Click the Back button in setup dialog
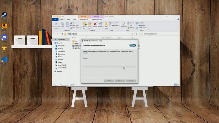This screenshot has width=219, height=123. click(109, 81)
